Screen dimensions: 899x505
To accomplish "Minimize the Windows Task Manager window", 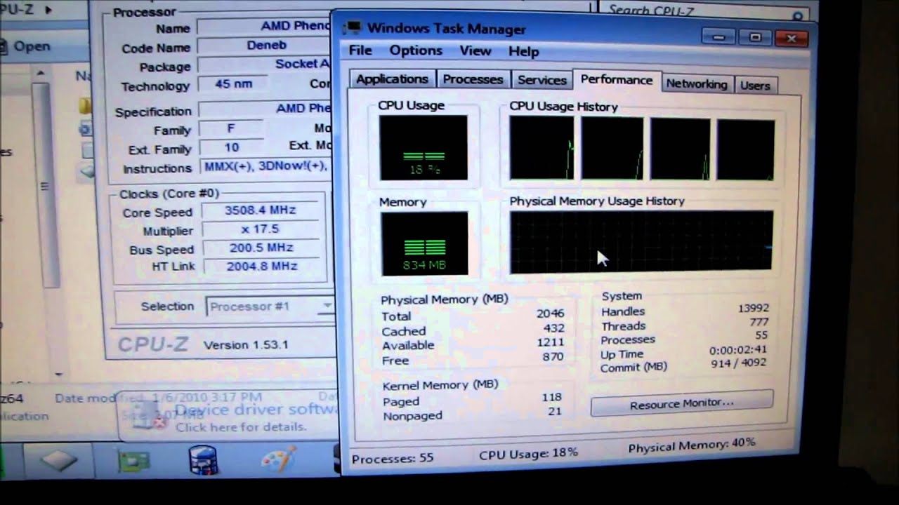I will 718,37.
